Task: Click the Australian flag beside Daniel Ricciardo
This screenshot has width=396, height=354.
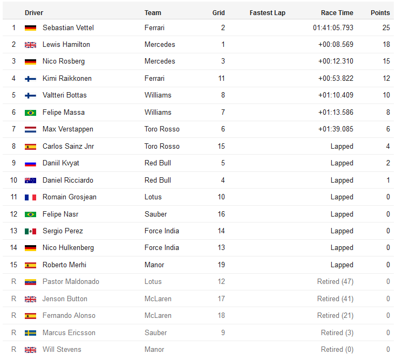Action: (x=30, y=181)
